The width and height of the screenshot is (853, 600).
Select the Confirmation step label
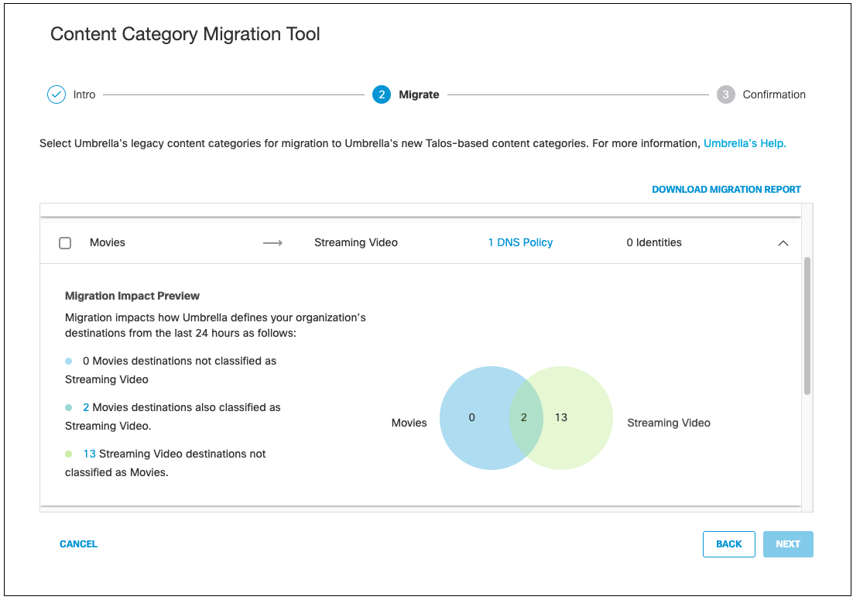pyautogui.click(x=773, y=94)
